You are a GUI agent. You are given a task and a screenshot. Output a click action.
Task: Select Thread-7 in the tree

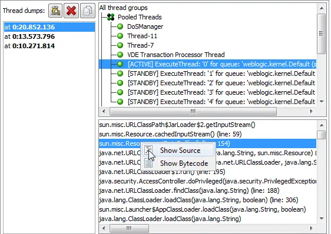[x=140, y=45]
